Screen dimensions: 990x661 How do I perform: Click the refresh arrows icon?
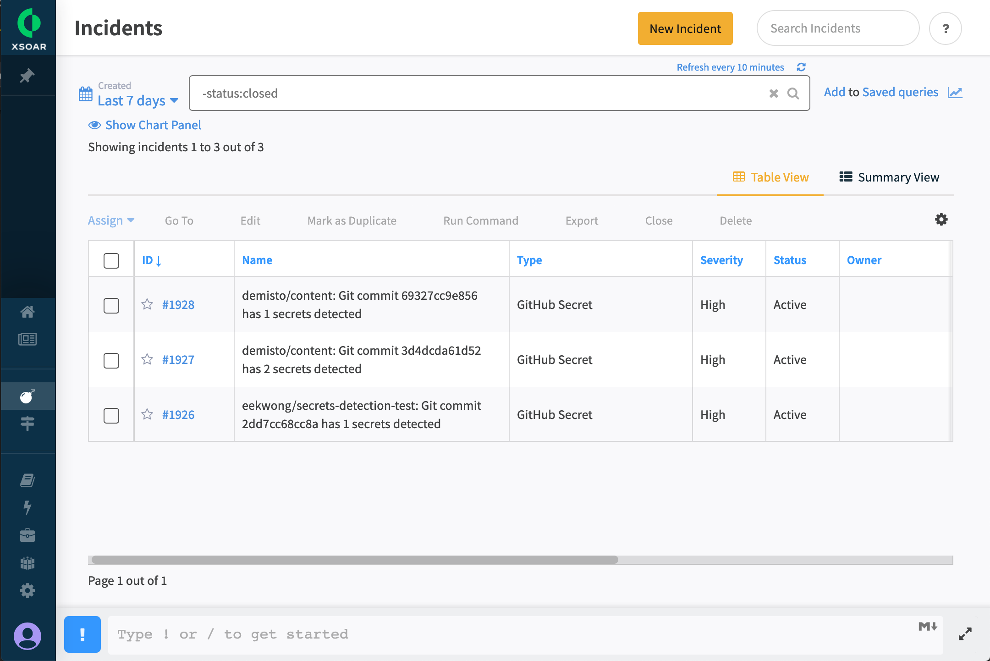point(801,67)
